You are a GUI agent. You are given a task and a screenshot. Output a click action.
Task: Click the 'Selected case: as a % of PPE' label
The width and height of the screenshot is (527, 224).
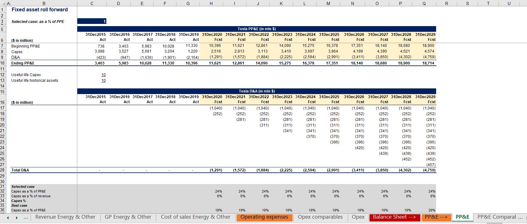38,22
